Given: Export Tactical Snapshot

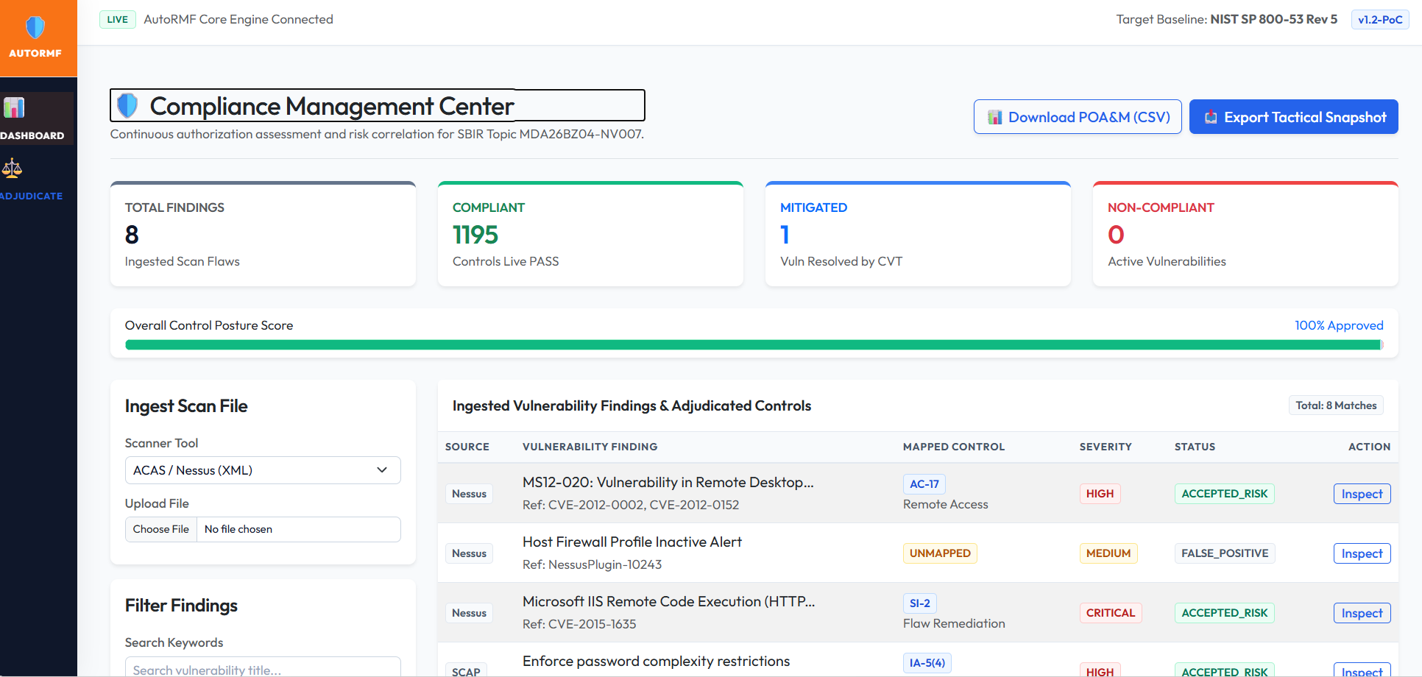Looking at the screenshot, I should tap(1294, 117).
